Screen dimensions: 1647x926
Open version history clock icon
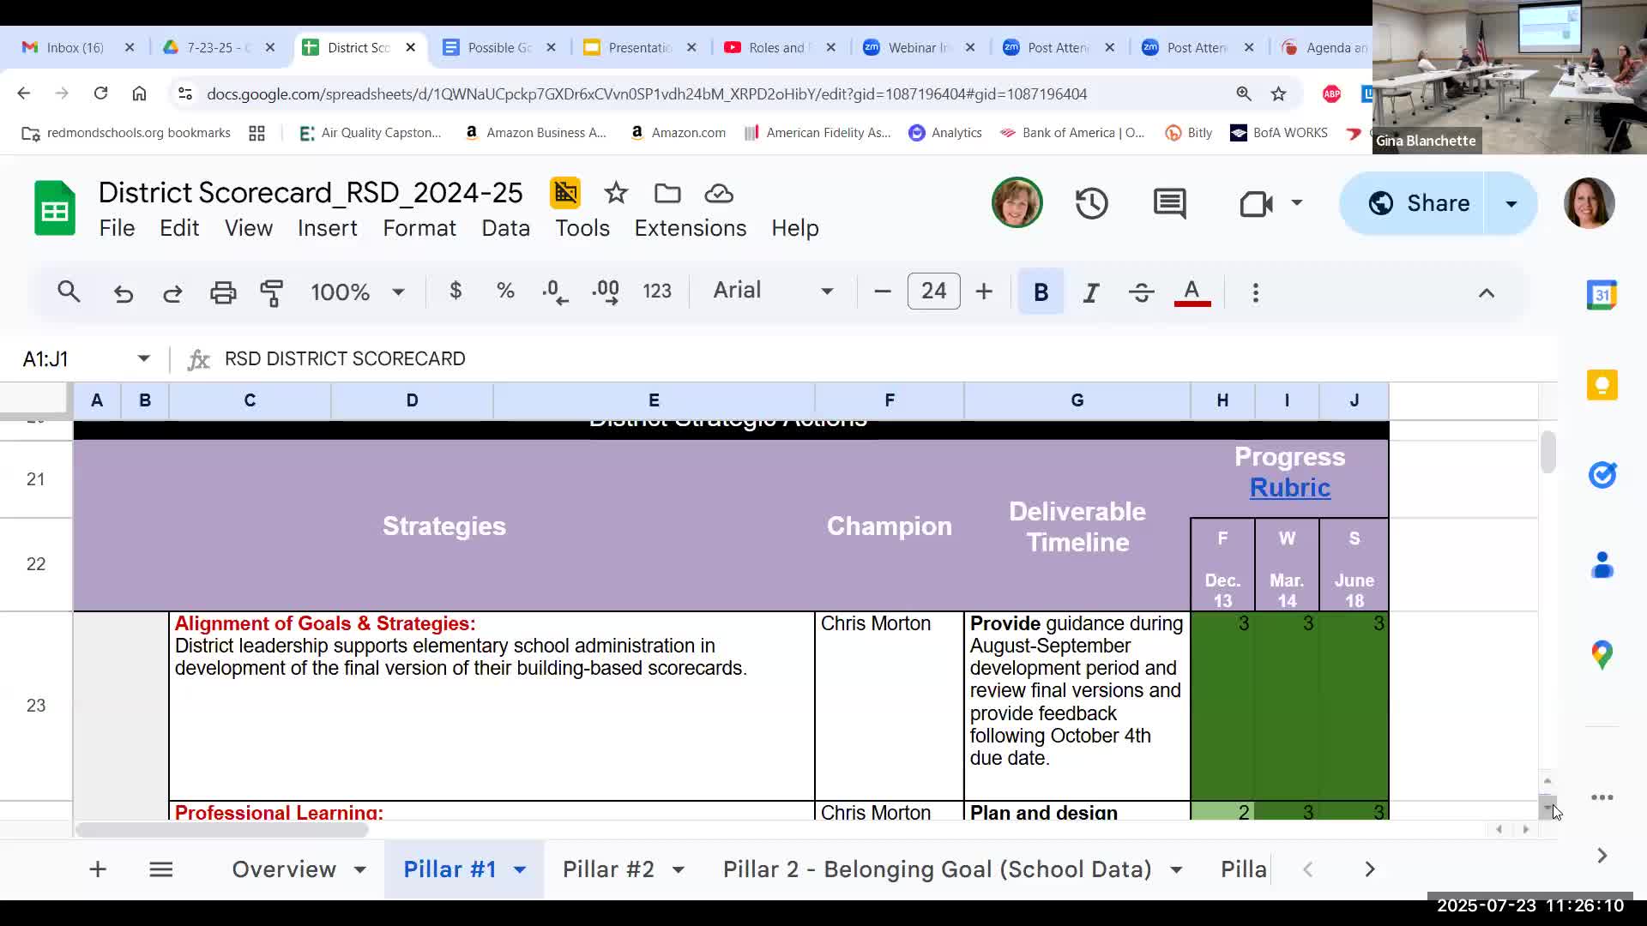[1091, 204]
